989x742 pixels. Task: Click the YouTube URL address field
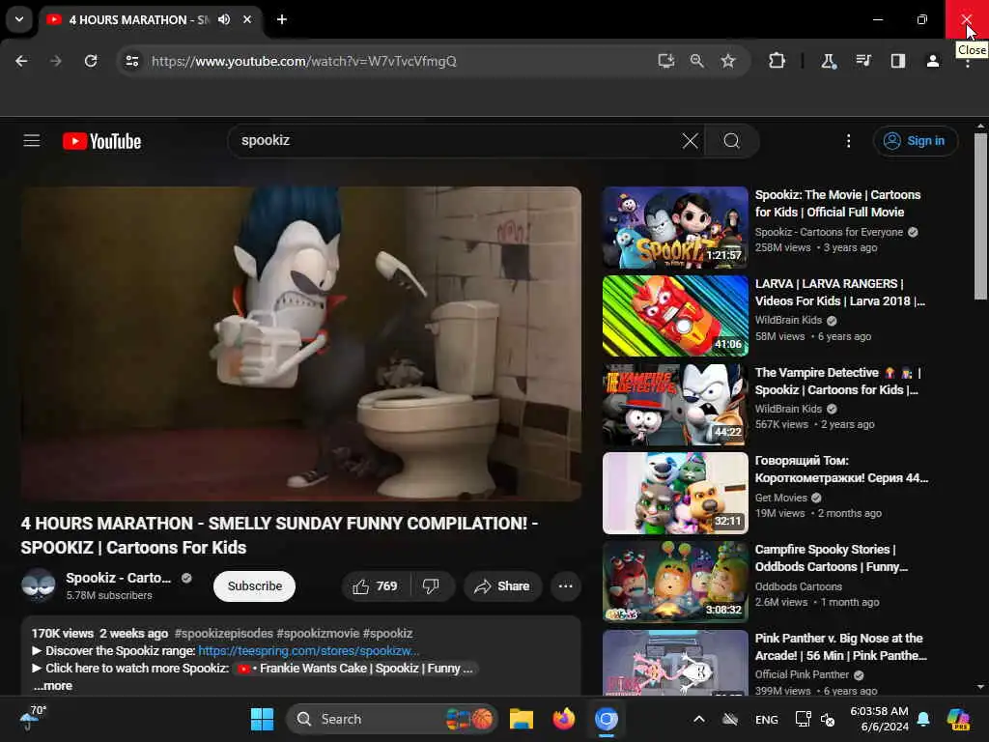click(x=304, y=61)
